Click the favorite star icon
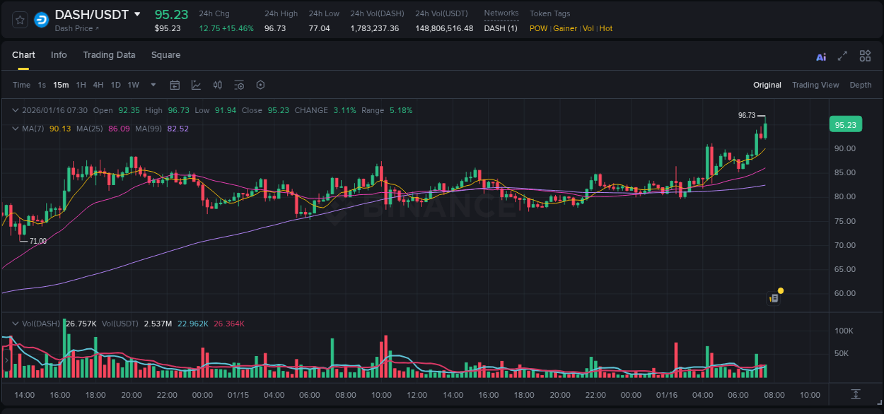884x414 pixels. (19, 20)
